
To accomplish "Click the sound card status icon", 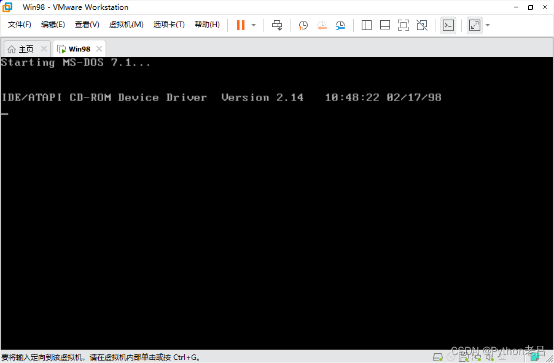I will coord(490,357).
